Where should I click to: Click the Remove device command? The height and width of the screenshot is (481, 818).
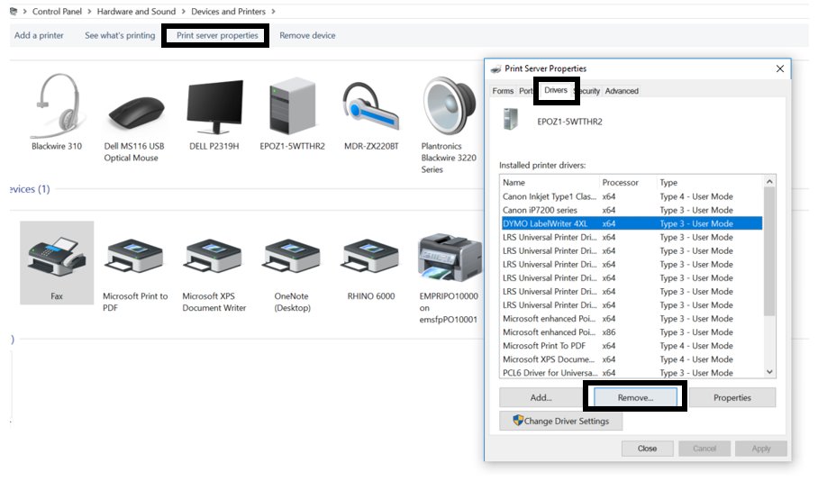tap(307, 36)
